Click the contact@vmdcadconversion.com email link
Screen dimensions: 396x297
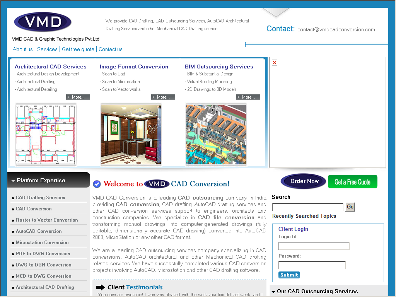336,29
